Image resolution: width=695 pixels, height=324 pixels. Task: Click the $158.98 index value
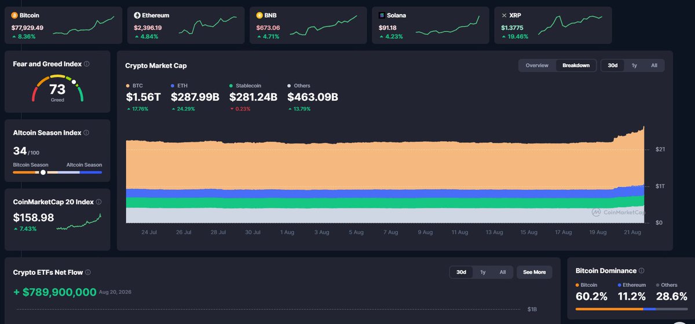click(x=34, y=218)
